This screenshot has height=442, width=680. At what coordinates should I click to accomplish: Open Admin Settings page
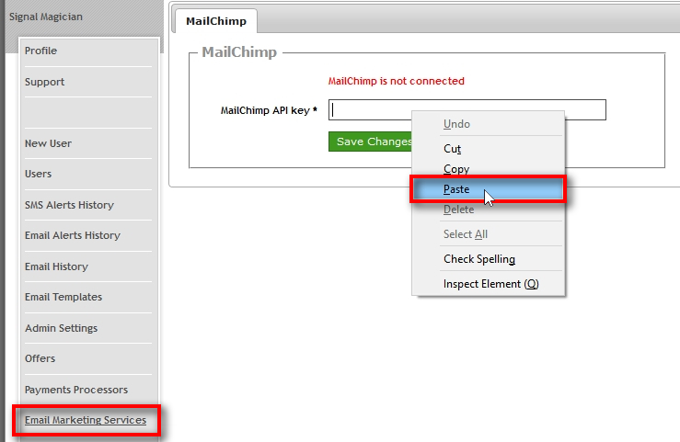click(61, 328)
